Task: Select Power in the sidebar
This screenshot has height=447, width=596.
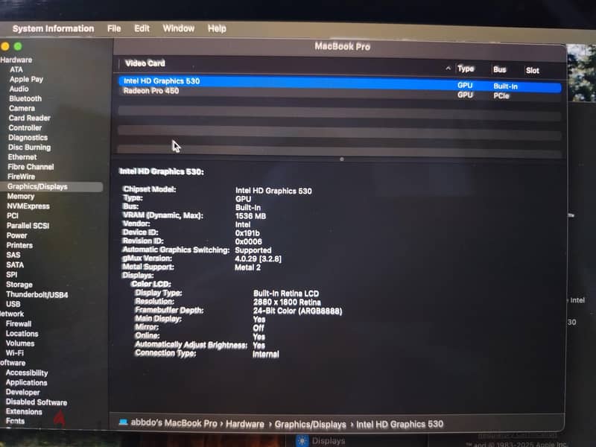Action: [x=16, y=235]
